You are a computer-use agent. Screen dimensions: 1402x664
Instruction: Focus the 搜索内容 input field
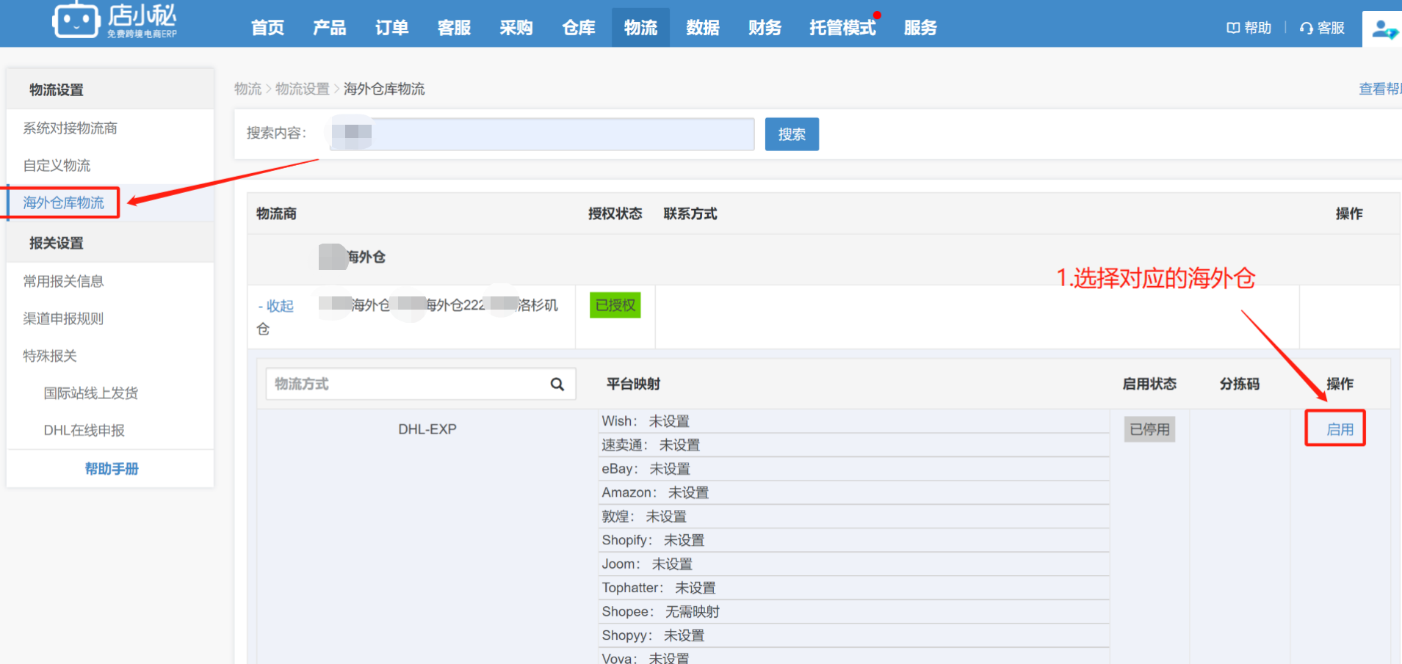click(x=542, y=134)
